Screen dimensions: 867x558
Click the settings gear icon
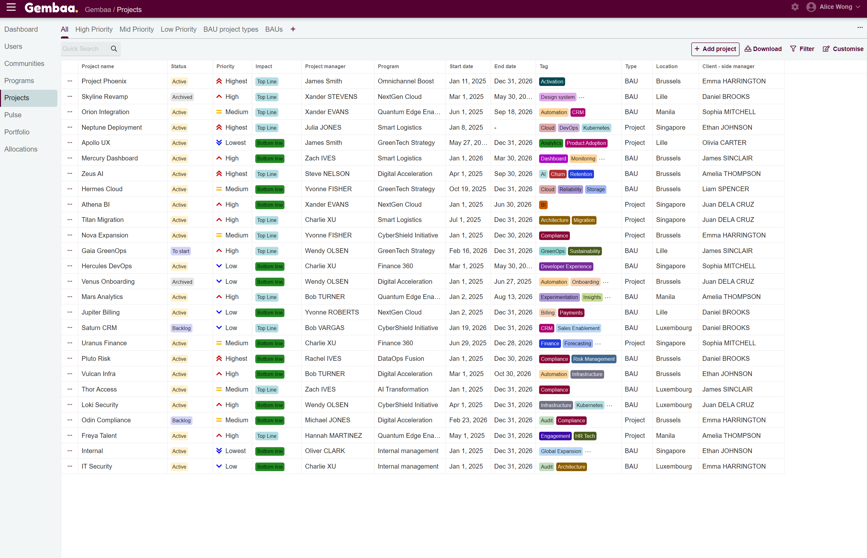coord(795,7)
